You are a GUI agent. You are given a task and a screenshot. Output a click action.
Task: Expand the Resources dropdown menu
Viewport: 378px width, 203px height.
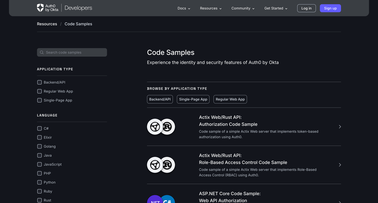point(211,8)
